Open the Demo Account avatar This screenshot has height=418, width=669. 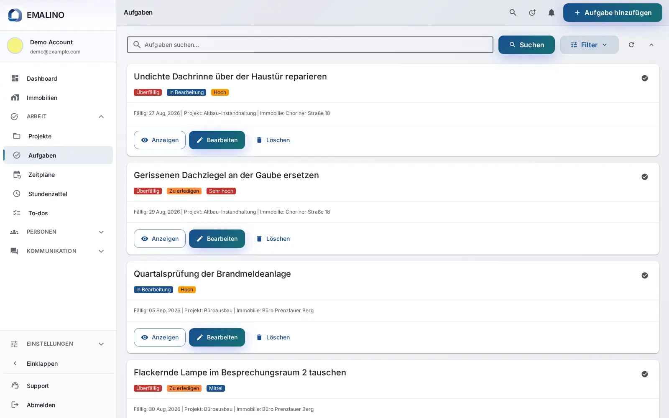coord(15,46)
